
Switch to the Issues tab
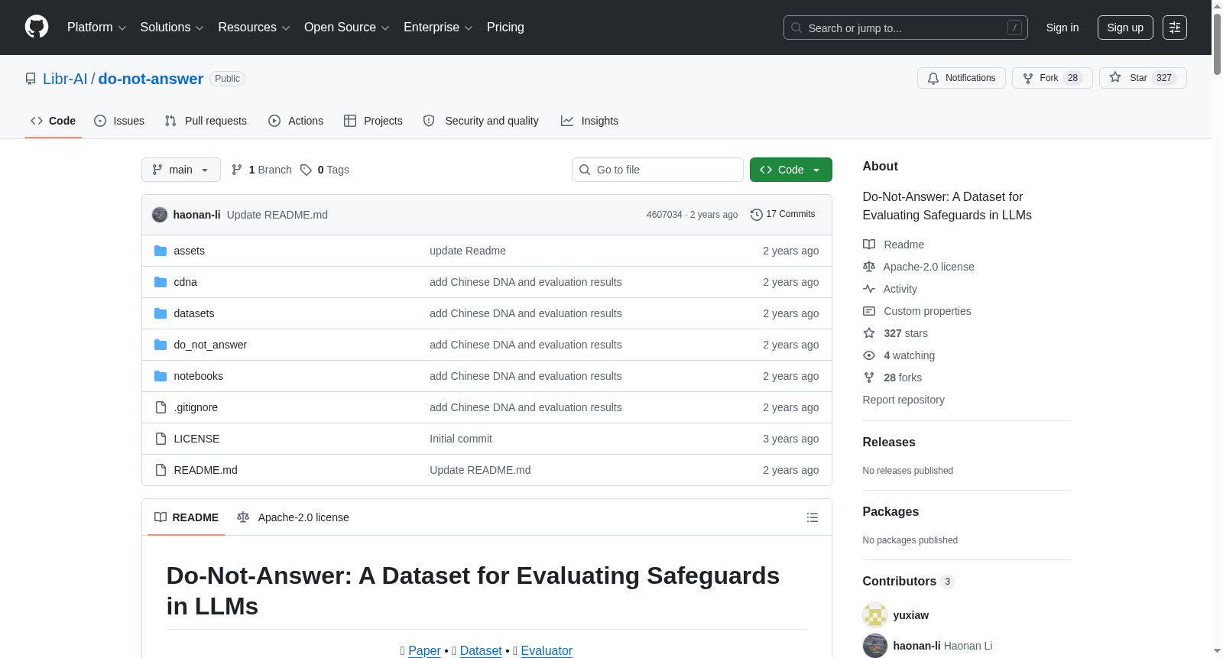(119, 121)
